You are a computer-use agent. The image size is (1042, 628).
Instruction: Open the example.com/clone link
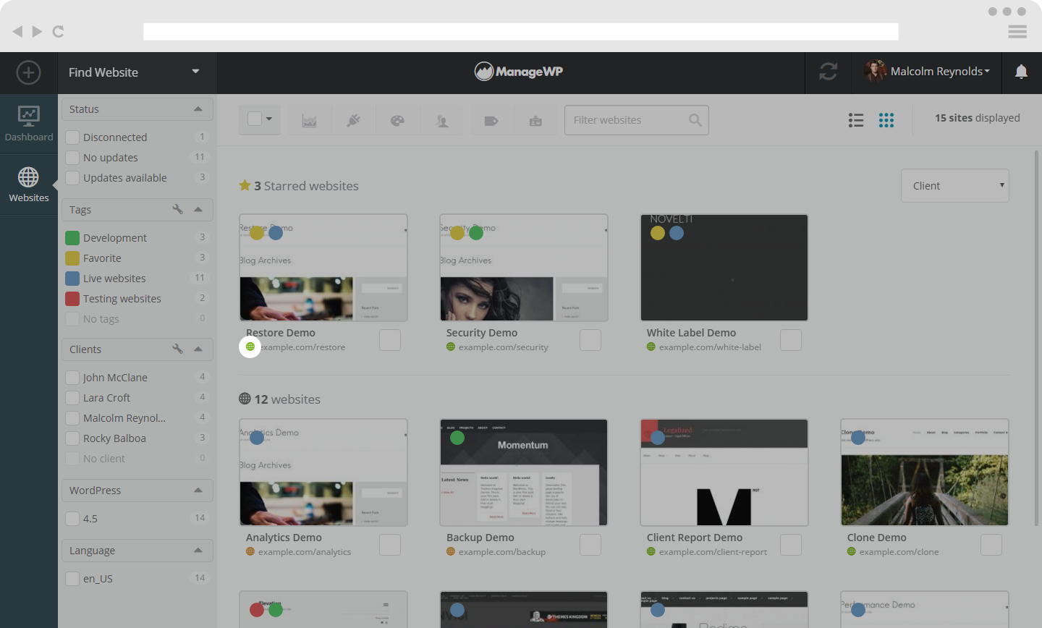[x=899, y=552]
